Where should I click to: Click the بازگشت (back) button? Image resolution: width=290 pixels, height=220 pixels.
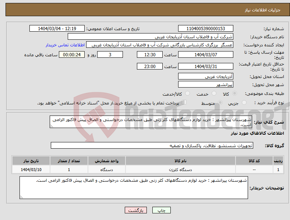tap(136, 210)
